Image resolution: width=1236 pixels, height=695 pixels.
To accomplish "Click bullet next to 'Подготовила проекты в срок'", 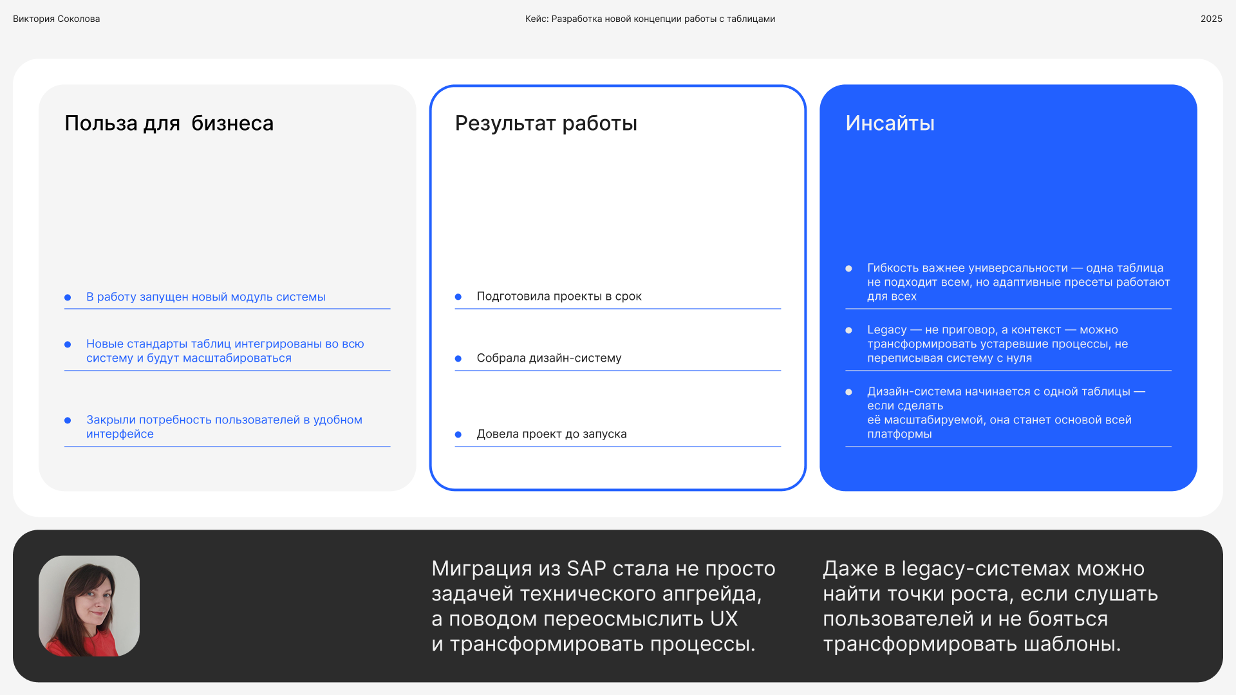I will 458,297.
